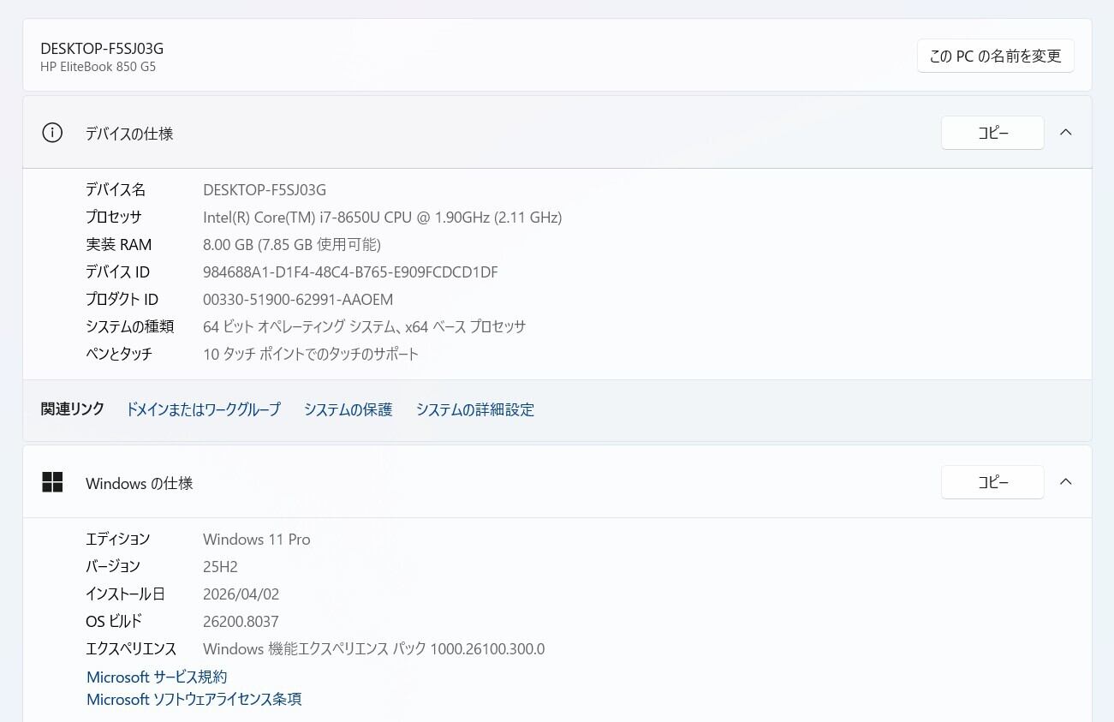Click the エクスペリエンス label
Screen dimensions: 1114x722
(x=131, y=649)
